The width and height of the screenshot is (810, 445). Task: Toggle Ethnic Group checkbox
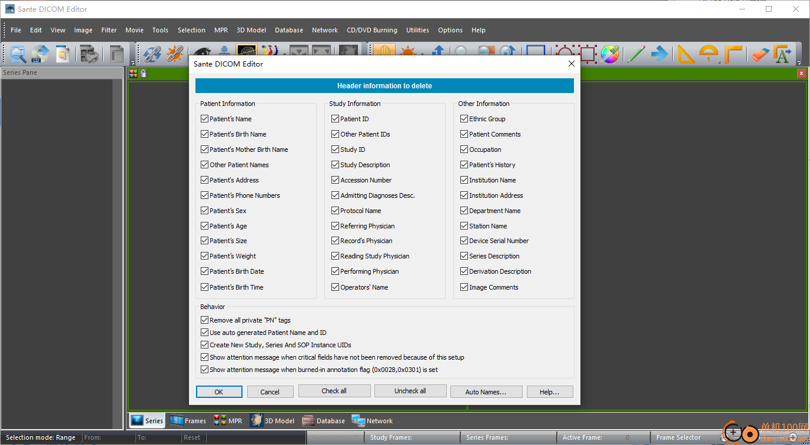464,119
